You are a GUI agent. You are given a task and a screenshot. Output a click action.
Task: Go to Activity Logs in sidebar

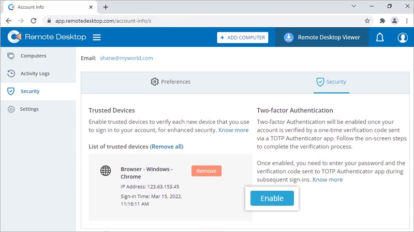pos(35,73)
